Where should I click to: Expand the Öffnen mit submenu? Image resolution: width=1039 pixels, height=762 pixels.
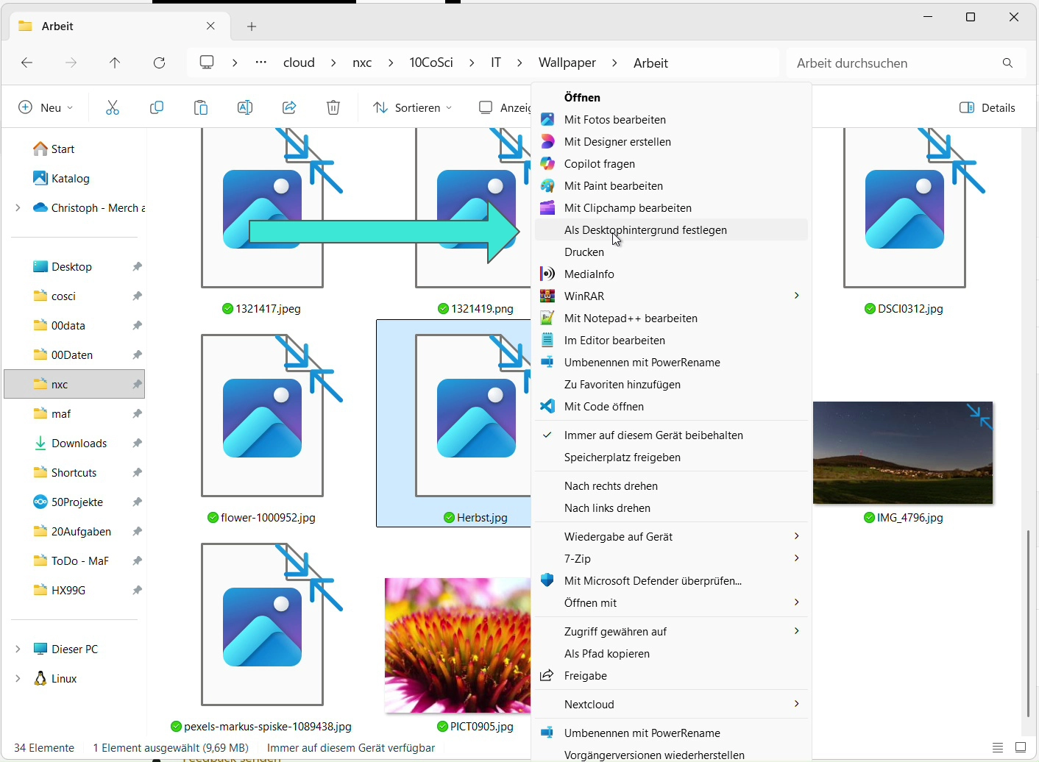pos(796,602)
